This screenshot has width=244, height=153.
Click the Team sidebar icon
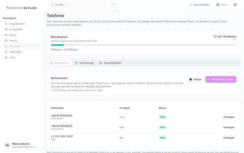6,57
